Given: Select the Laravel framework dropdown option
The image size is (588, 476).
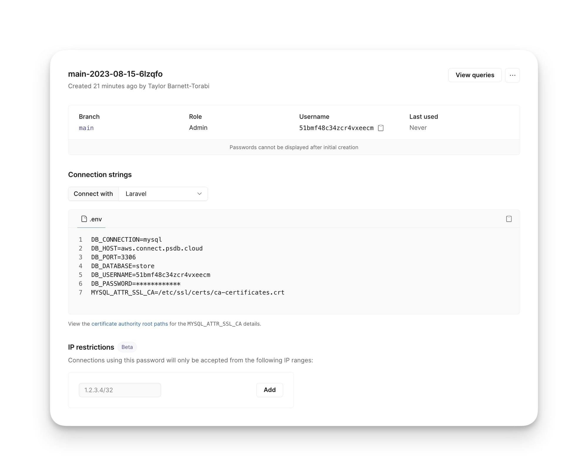Looking at the screenshot, I should click(163, 193).
